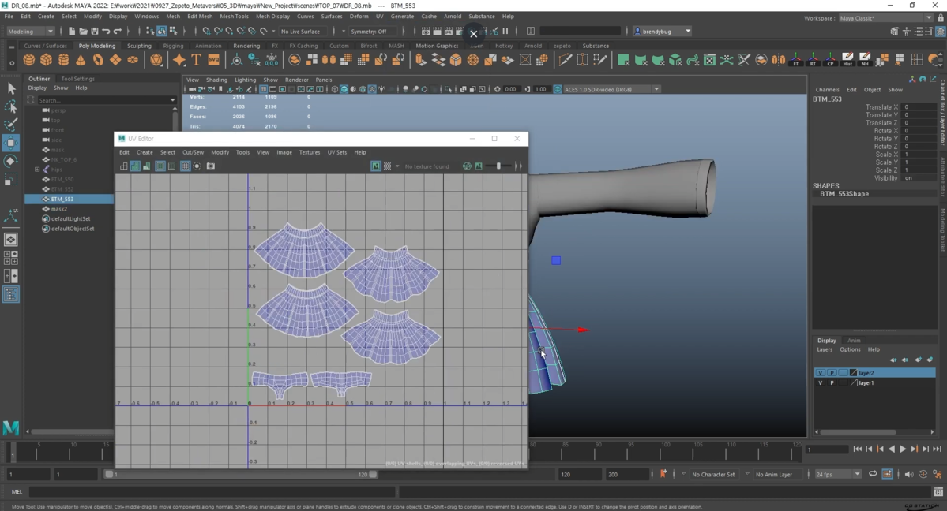The height and width of the screenshot is (511, 947).
Task: Switch to the Sculpting shelf tab
Action: click(139, 46)
